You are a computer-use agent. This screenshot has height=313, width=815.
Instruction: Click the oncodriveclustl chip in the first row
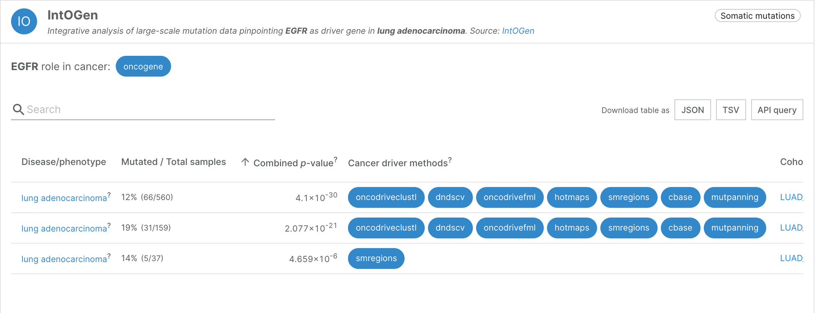point(386,197)
